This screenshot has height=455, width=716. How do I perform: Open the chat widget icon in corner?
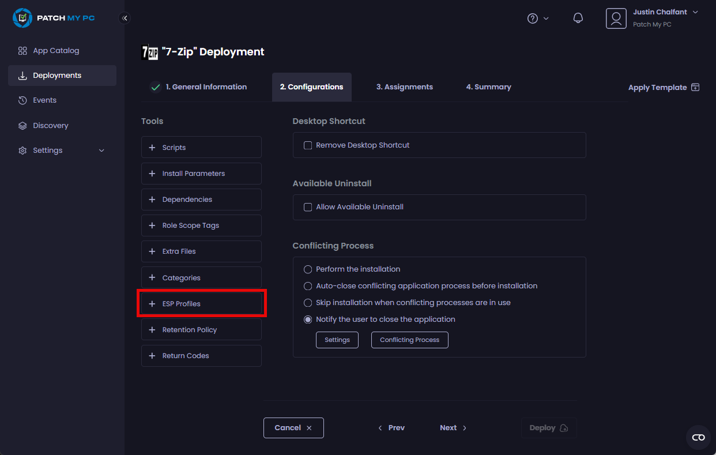[x=698, y=438]
